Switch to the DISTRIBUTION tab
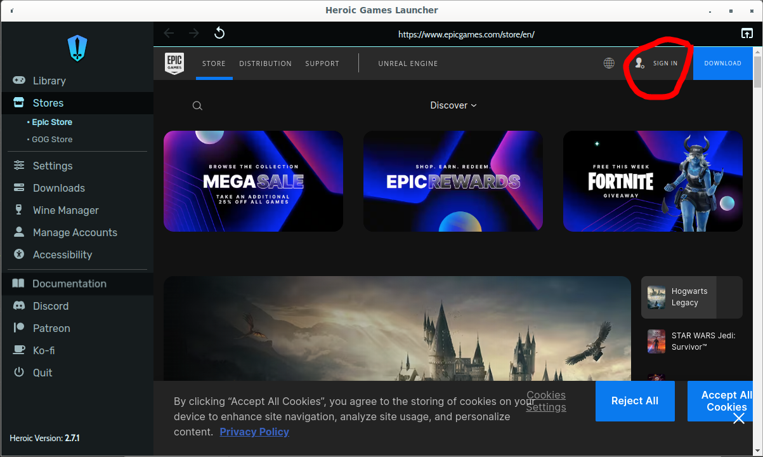The height and width of the screenshot is (457, 763). [x=265, y=63]
